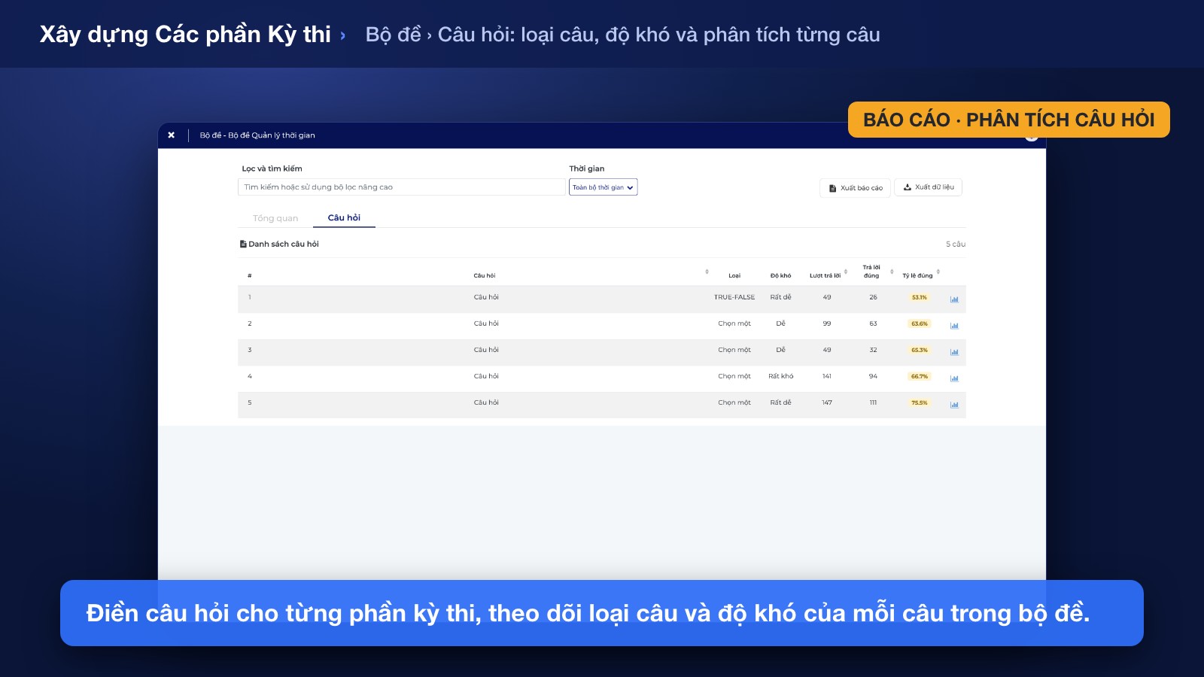The height and width of the screenshot is (677, 1204).
Task: Click the 63.6% accuracy badge
Action: click(x=920, y=324)
